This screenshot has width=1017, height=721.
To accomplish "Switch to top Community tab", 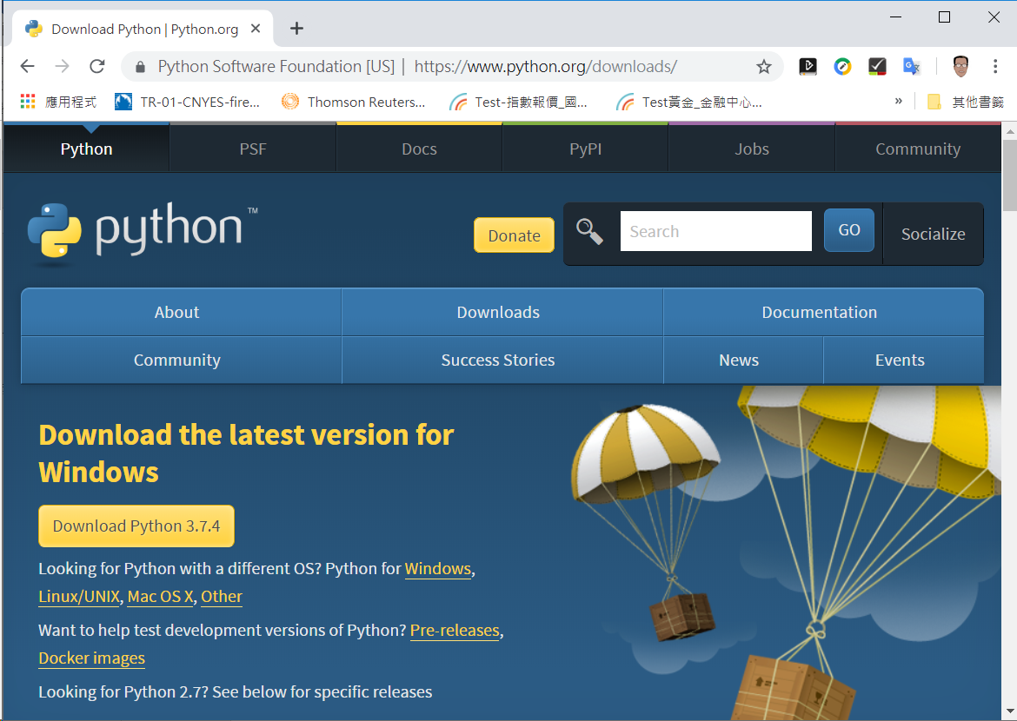I will [919, 149].
